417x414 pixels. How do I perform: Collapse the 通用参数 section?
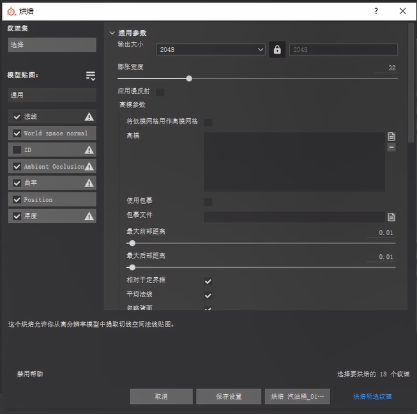pyautogui.click(x=112, y=33)
